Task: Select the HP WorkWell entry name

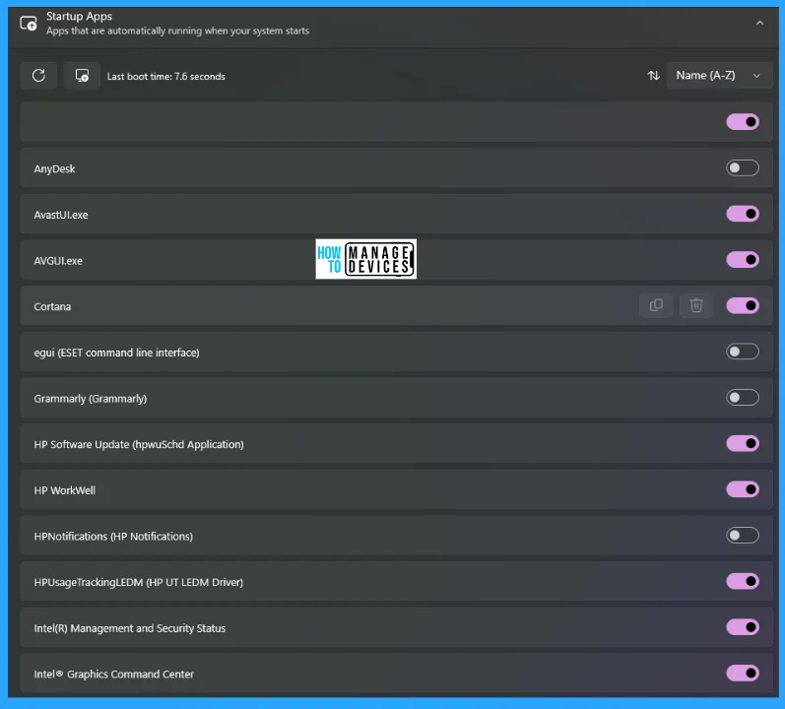Action: click(65, 490)
